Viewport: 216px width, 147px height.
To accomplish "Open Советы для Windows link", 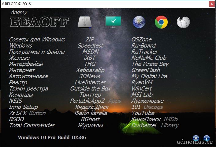I will (x=37, y=39).
